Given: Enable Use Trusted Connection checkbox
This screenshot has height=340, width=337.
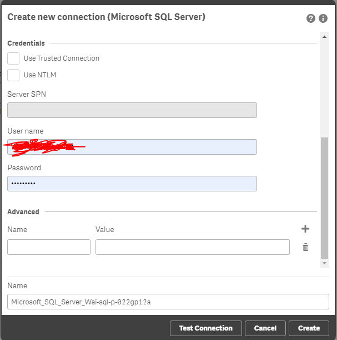Looking at the screenshot, I should 13,58.
